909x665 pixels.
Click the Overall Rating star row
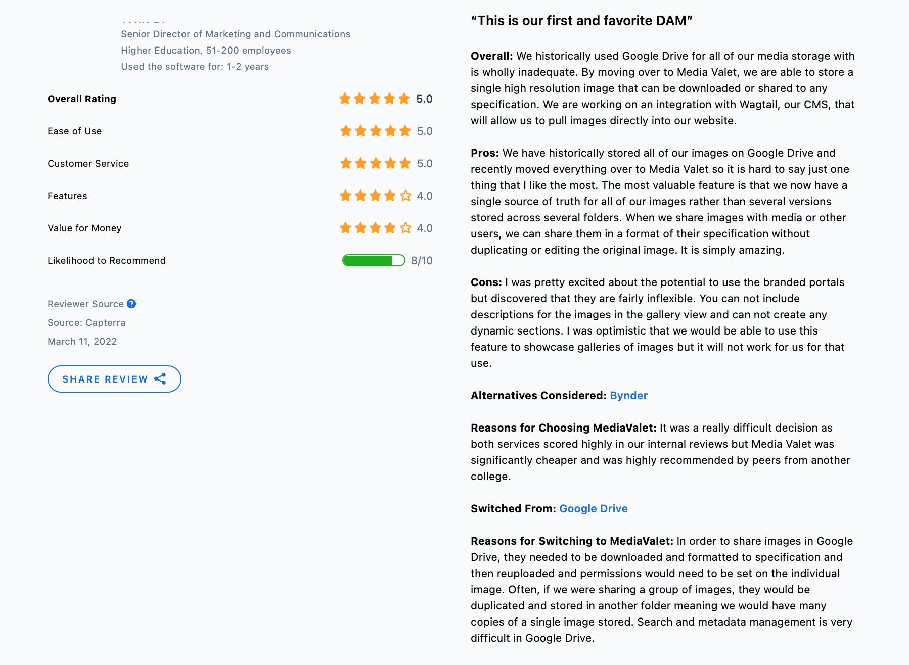coord(375,99)
